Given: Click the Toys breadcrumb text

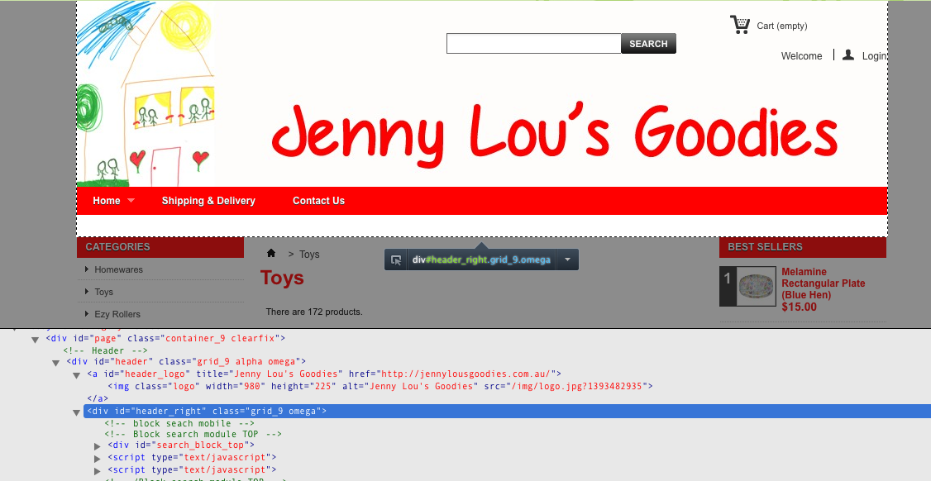Looking at the screenshot, I should pos(309,255).
